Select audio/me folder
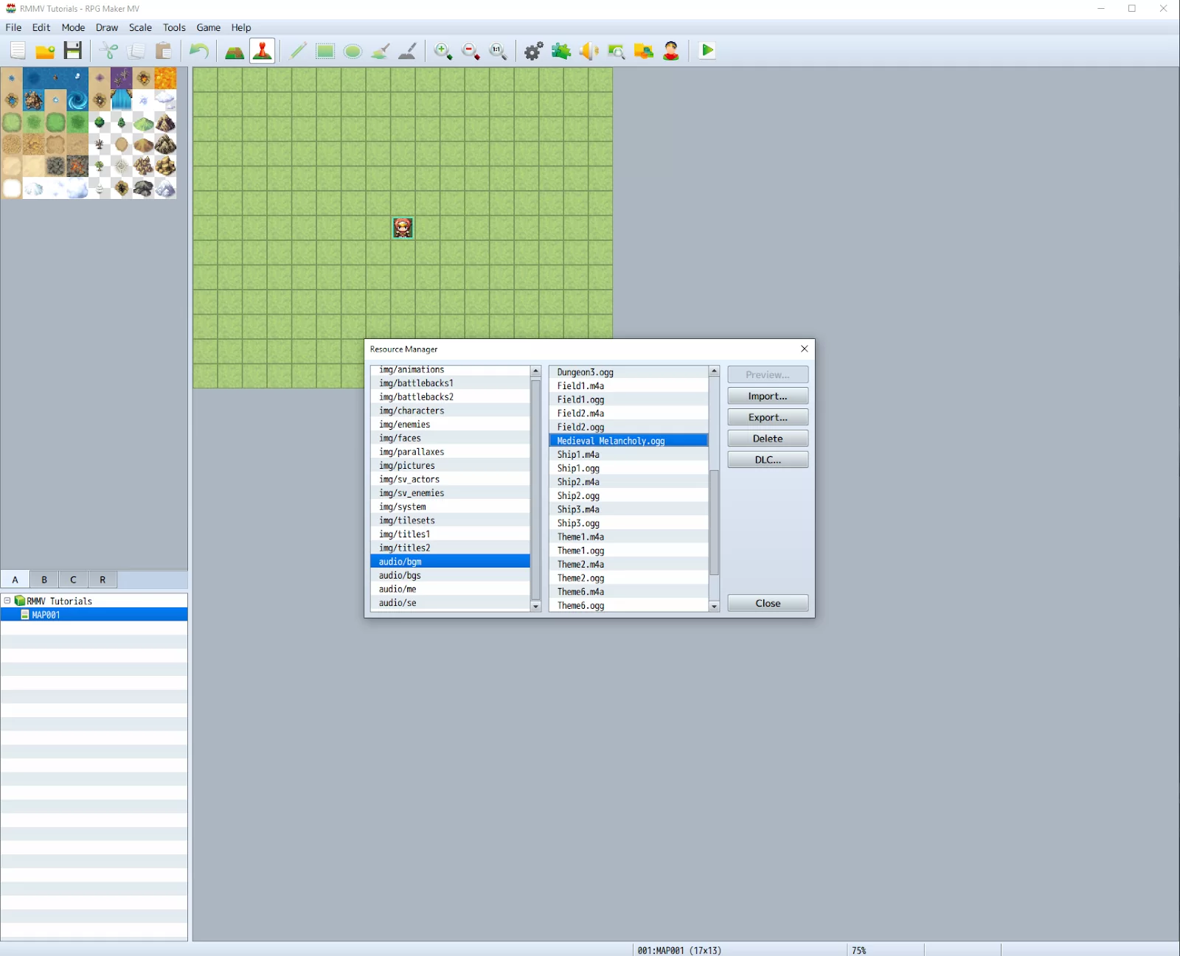Image resolution: width=1180 pixels, height=956 pixels. pyautogui.click(x=450, y=589)
